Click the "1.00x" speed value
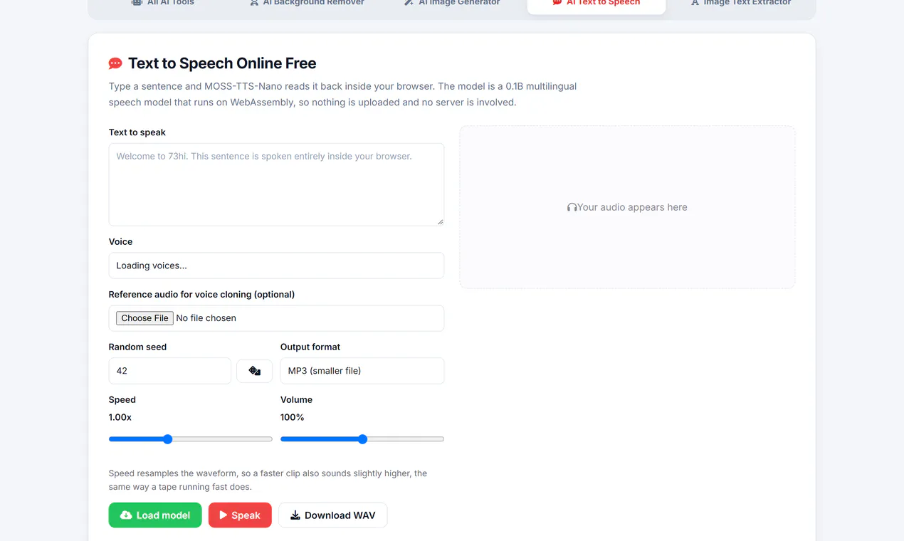Screen dimensions: 904x541 tap(120, 417)
